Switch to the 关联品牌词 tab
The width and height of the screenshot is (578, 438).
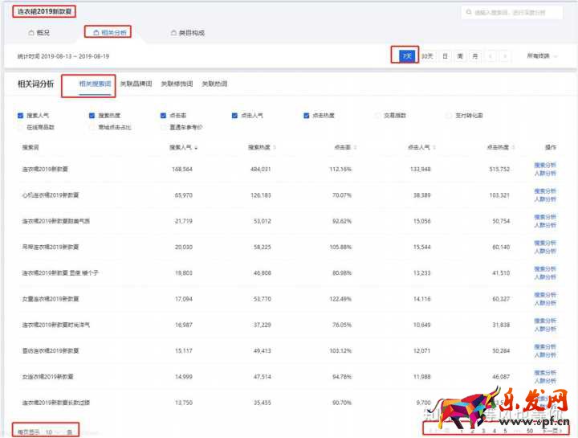pyautogui.click(x=135, y=84)
